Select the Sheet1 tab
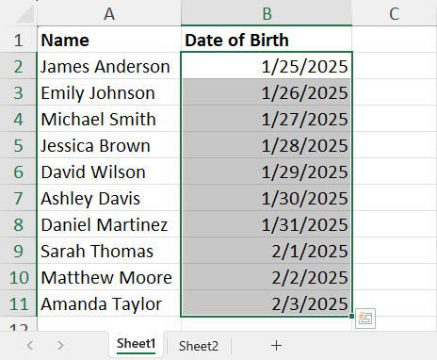 [136, 345]
